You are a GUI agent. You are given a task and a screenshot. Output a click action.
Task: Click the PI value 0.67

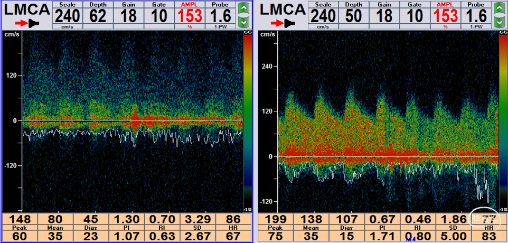click(x=382, y=219)
